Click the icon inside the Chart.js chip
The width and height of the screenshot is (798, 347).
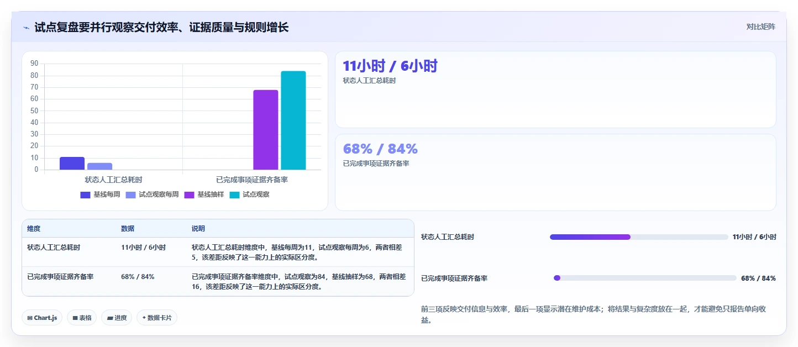(30, 318)
